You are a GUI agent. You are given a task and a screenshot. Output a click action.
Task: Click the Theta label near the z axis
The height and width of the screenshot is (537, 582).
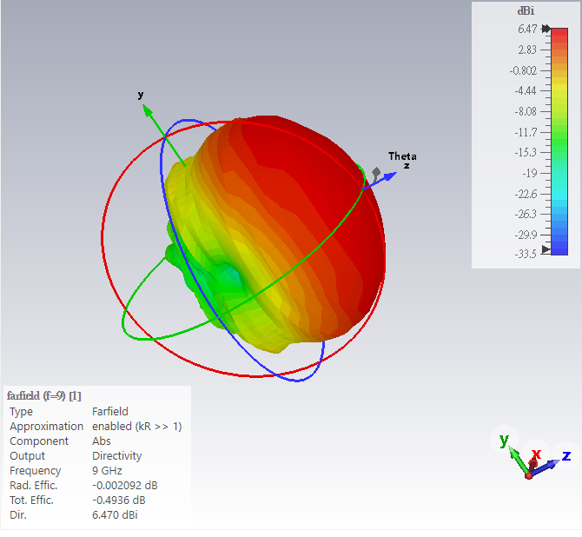click(401, 156)
